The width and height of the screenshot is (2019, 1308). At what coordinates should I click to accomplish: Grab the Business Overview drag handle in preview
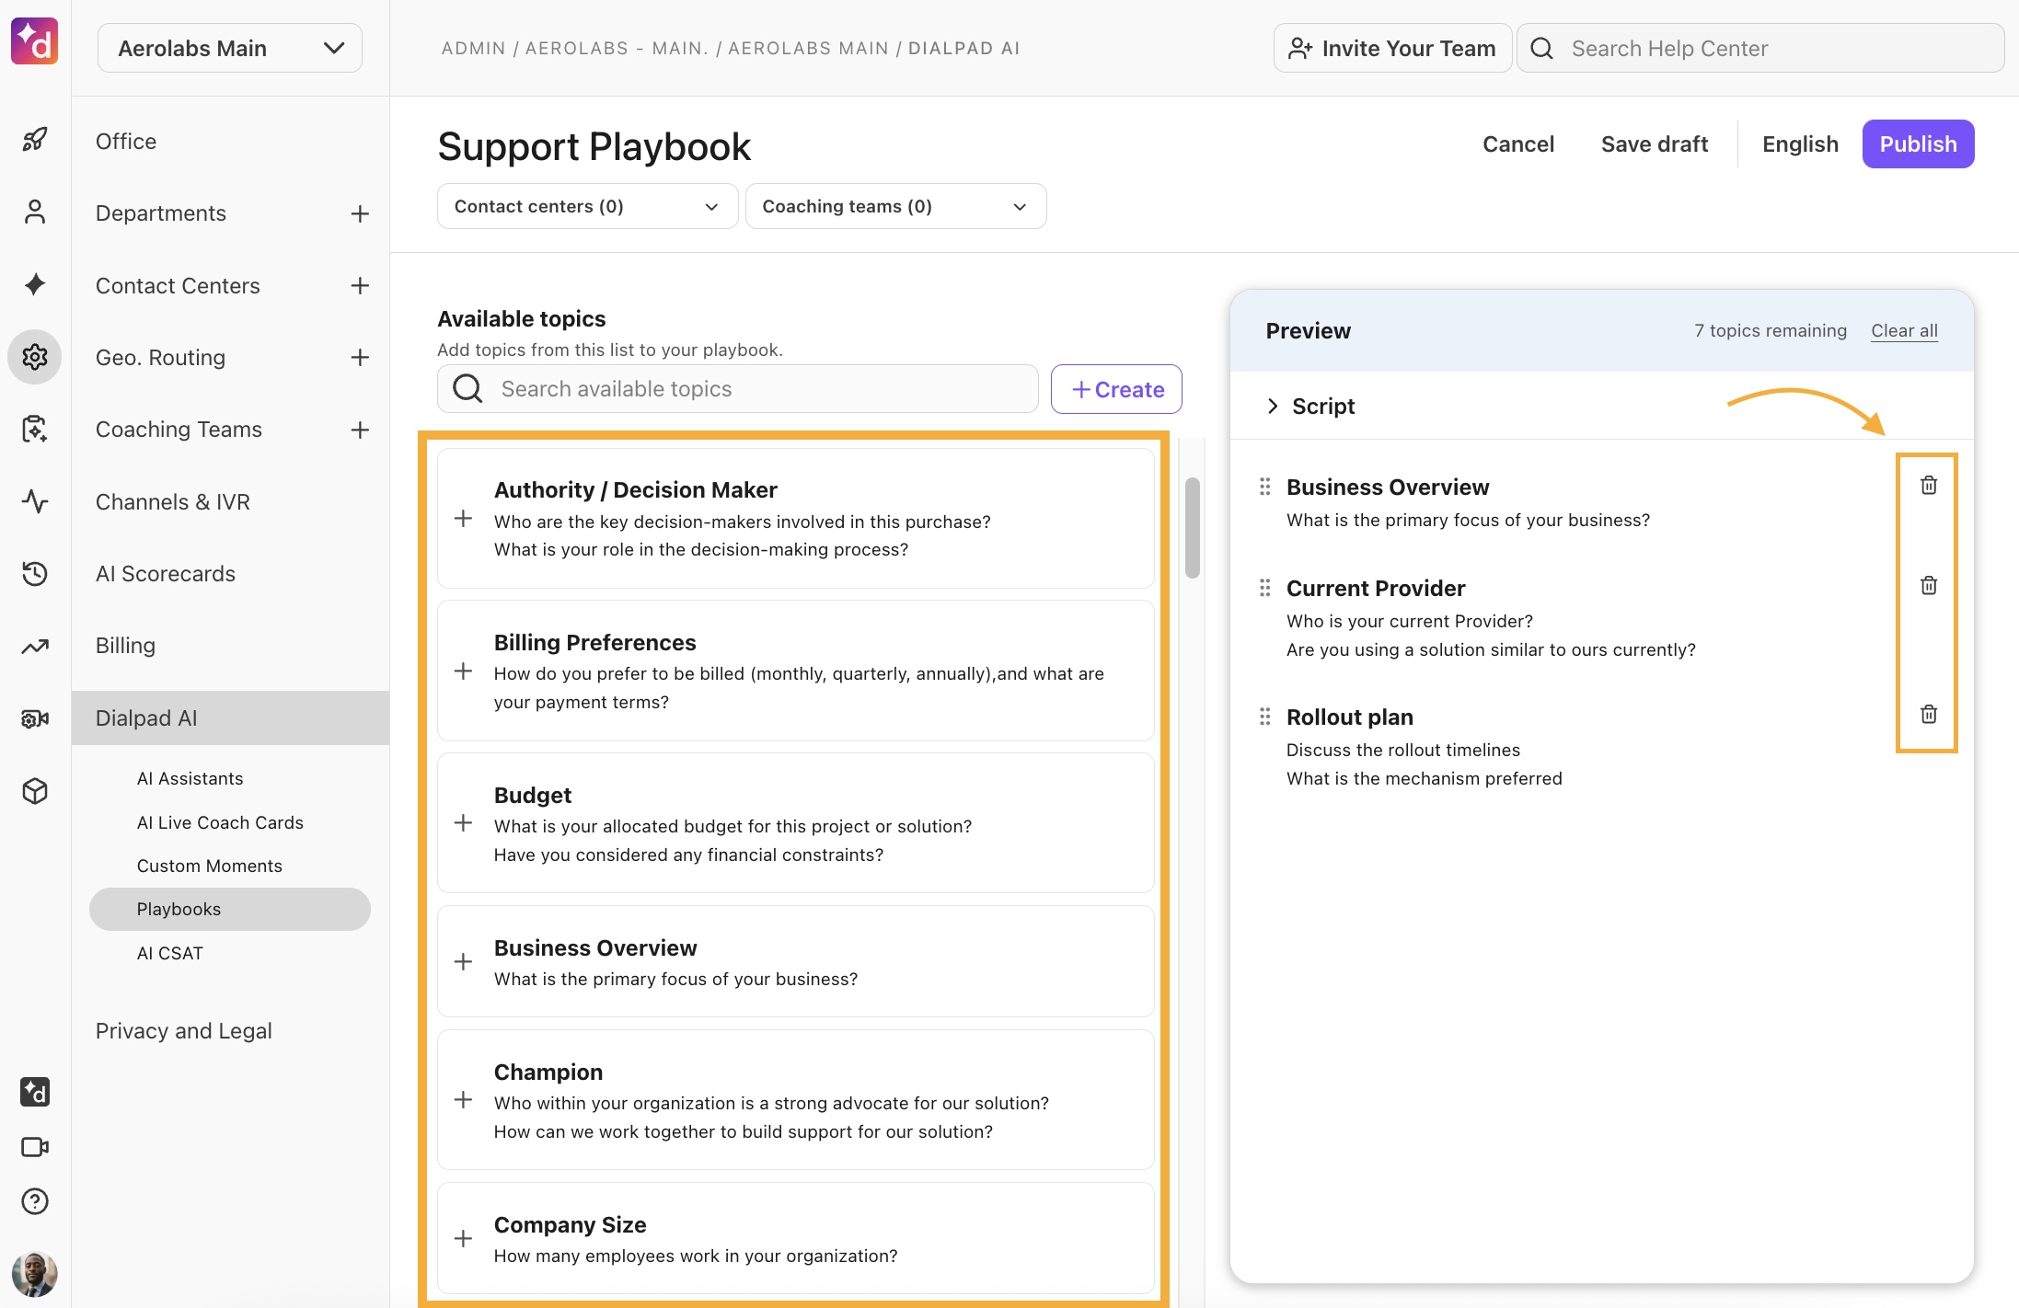[1265, 487]
